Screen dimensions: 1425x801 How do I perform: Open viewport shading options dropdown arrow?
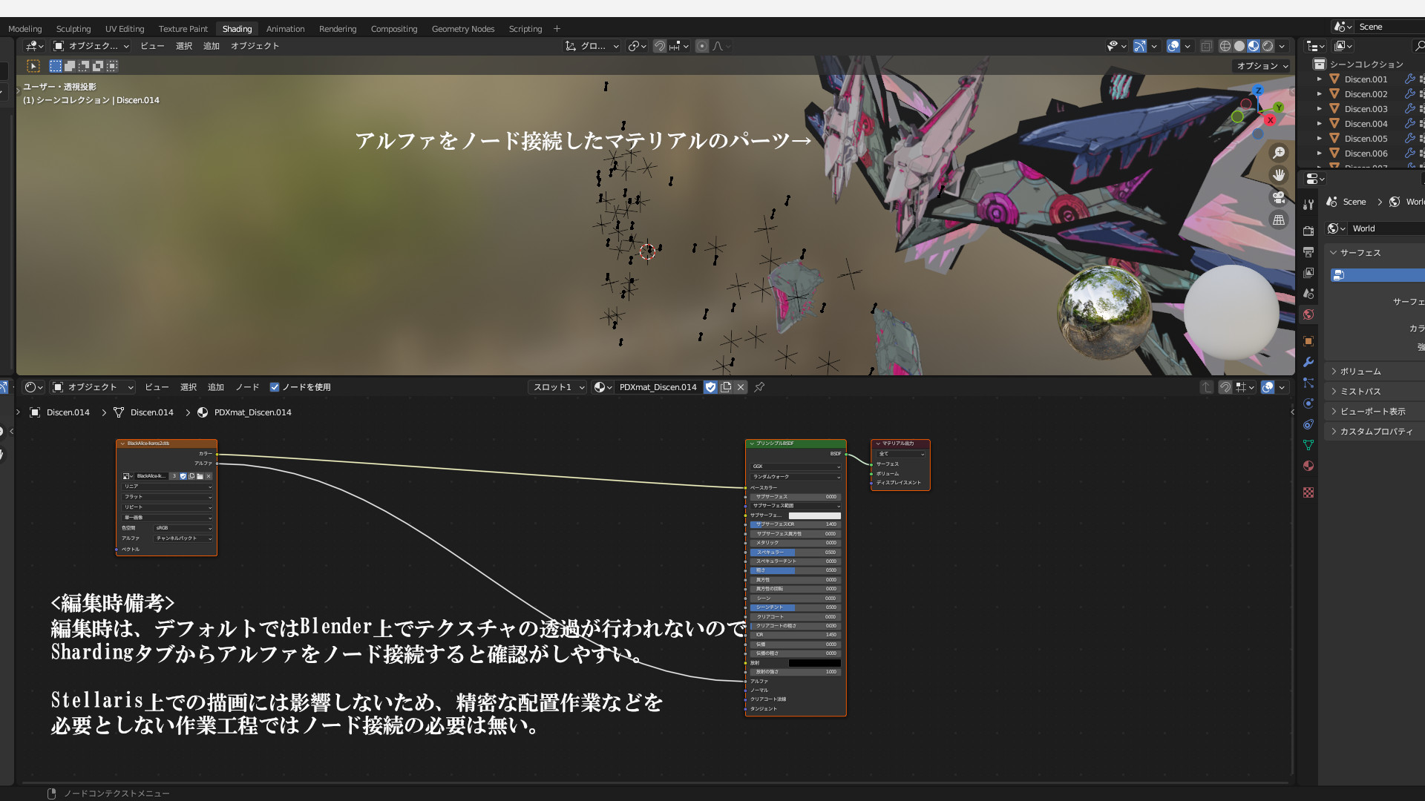pos(1282,46)
